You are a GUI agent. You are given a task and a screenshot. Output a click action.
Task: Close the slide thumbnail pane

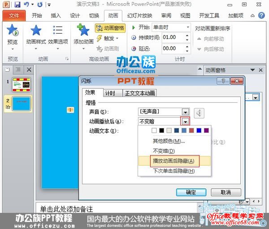coord(29,69)
